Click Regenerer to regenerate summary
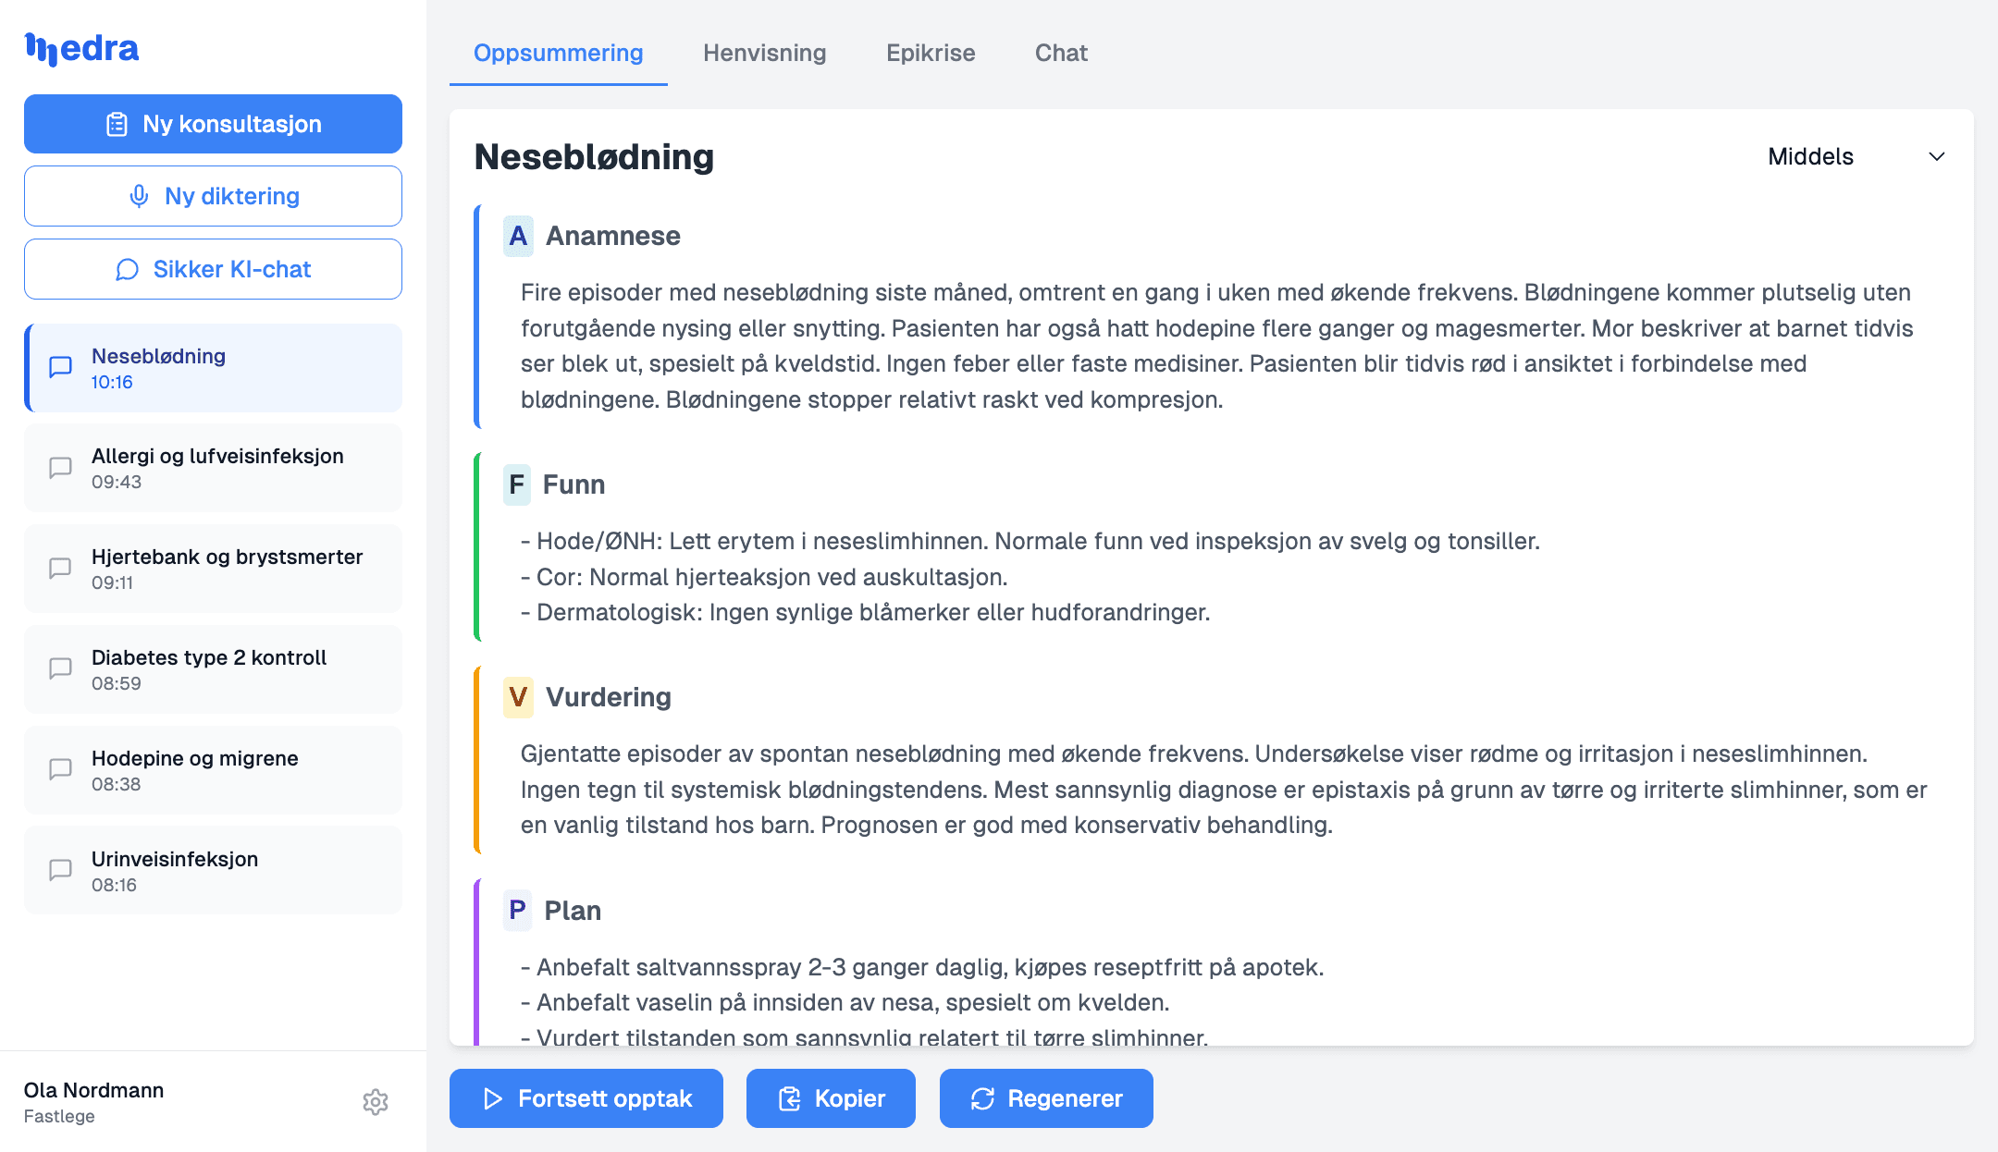The width and height of the screenshot is (1998, 1152). tap(1045, 1098)
